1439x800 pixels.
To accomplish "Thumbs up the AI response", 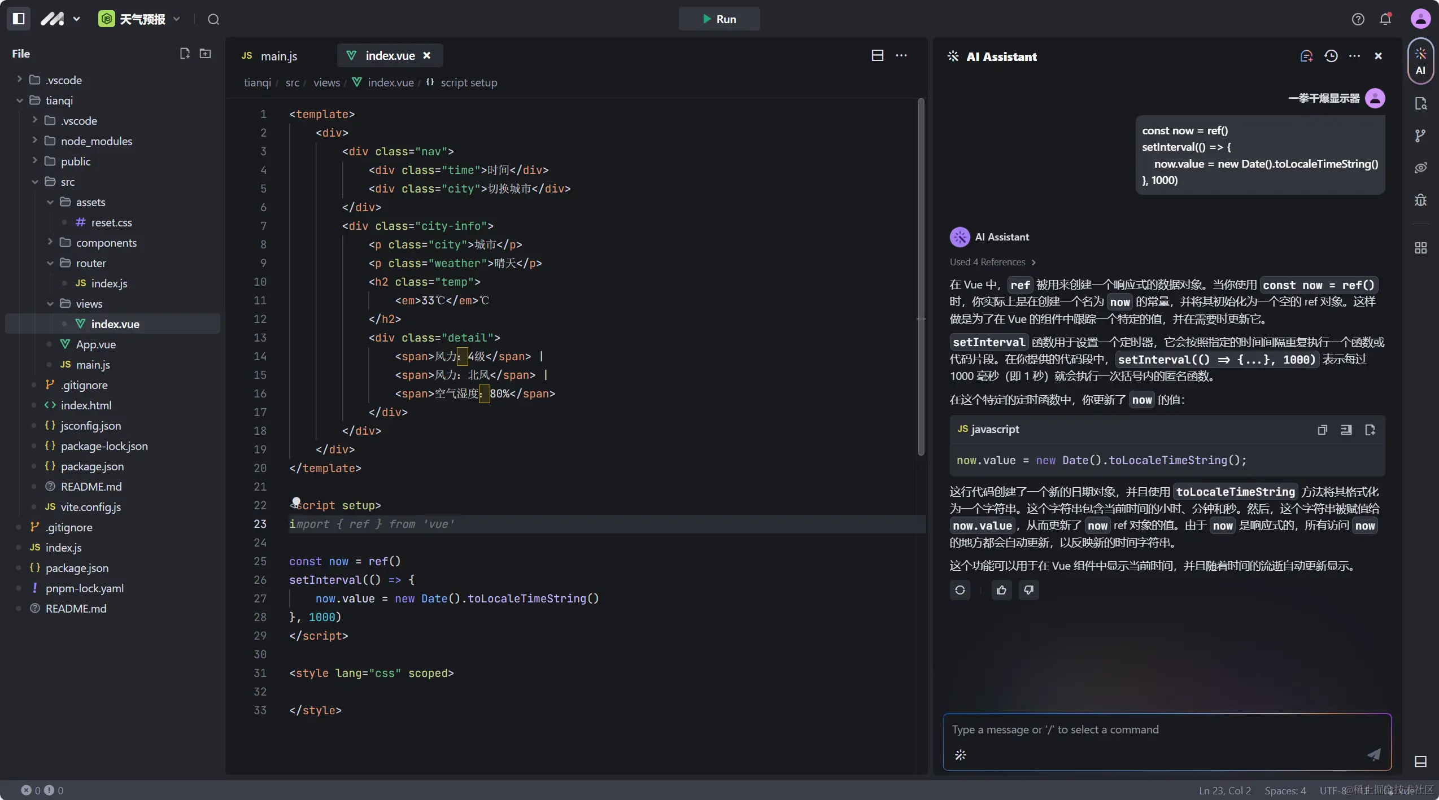I will [x=1001, y=590].
